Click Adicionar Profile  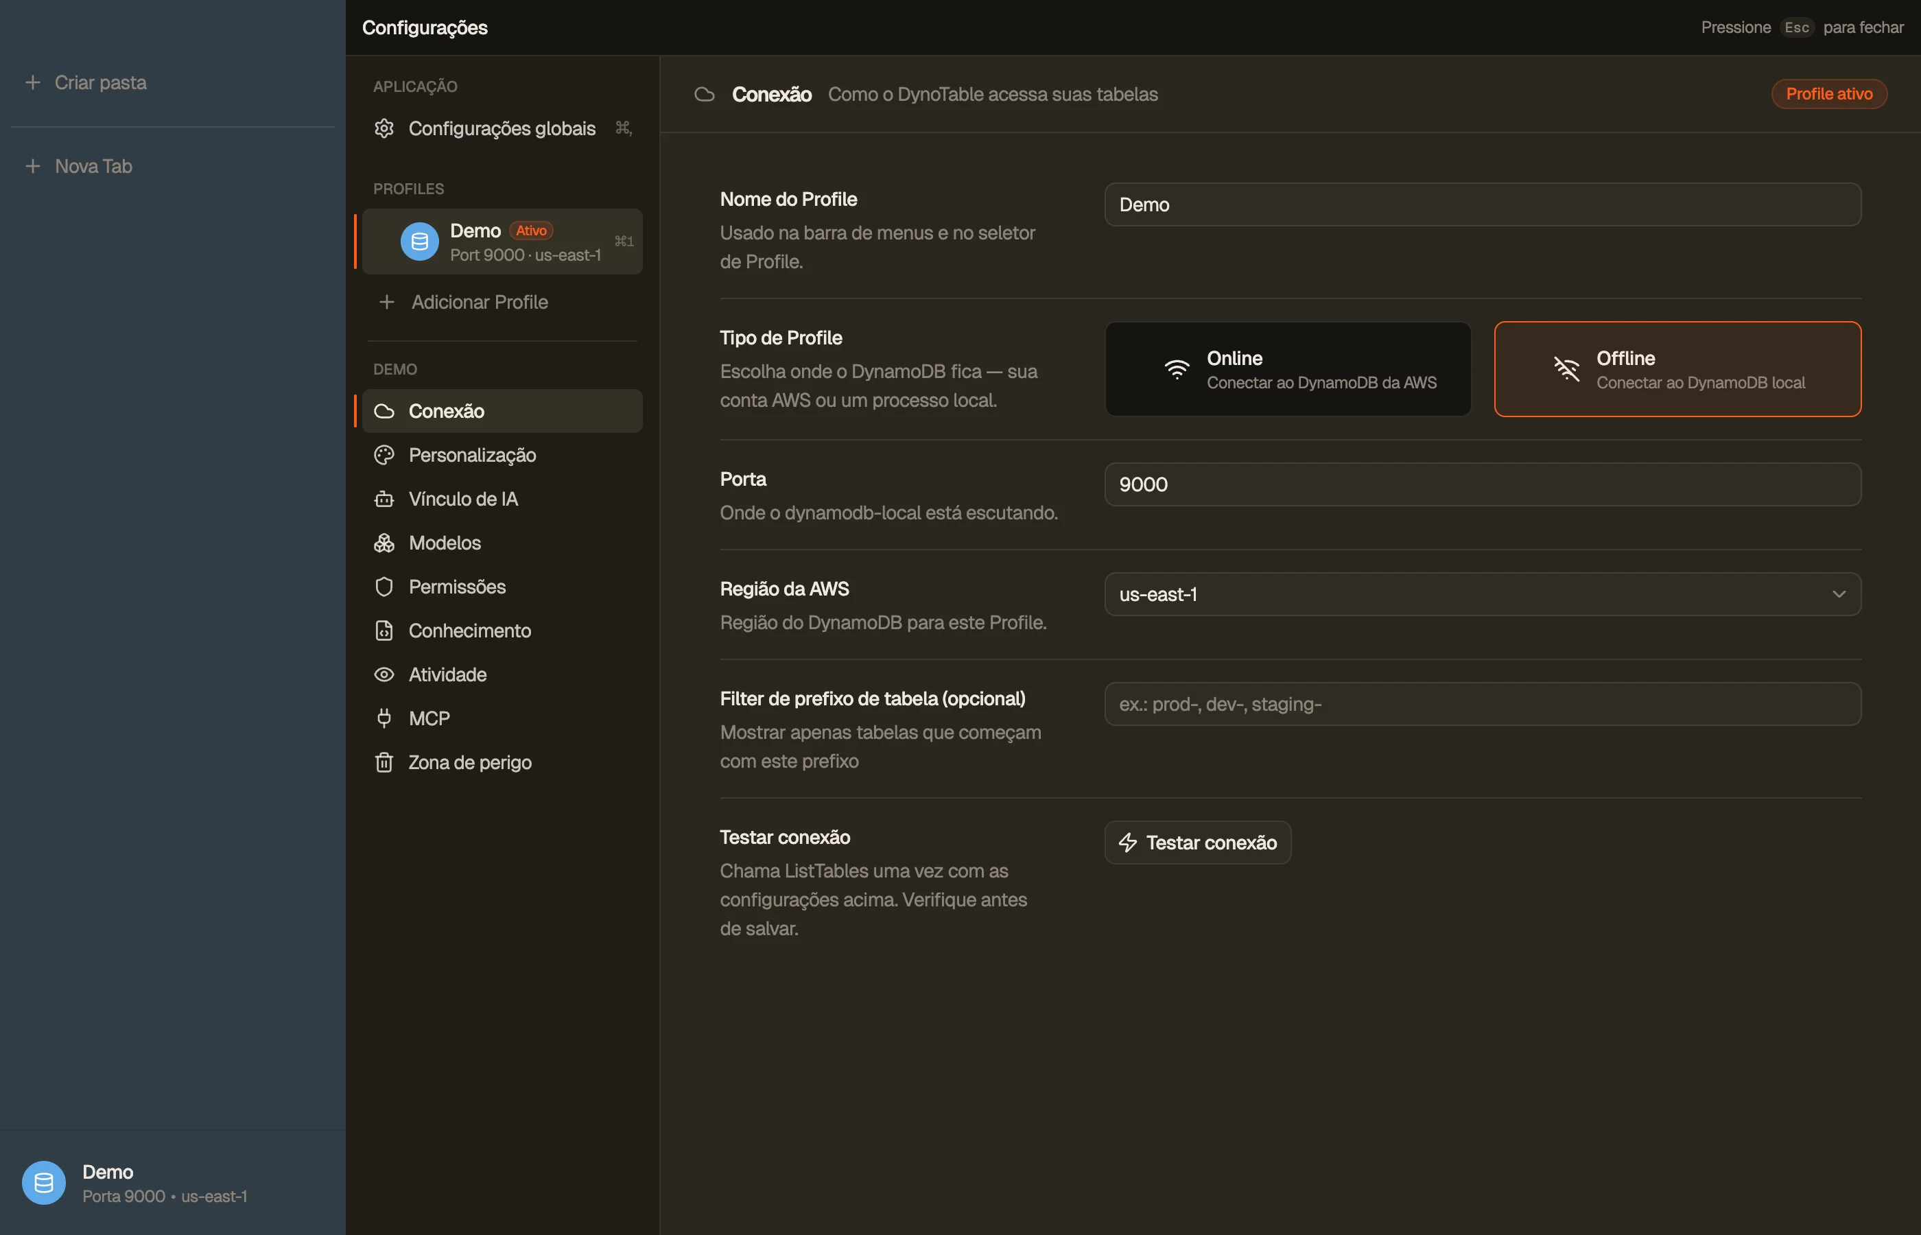[x=503, y=303]
